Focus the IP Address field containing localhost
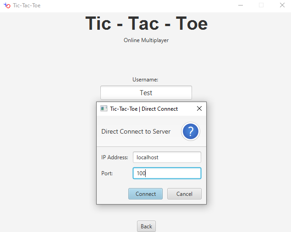Image resolution: width=291 pixels, height=232 pixels. [167, 157]
